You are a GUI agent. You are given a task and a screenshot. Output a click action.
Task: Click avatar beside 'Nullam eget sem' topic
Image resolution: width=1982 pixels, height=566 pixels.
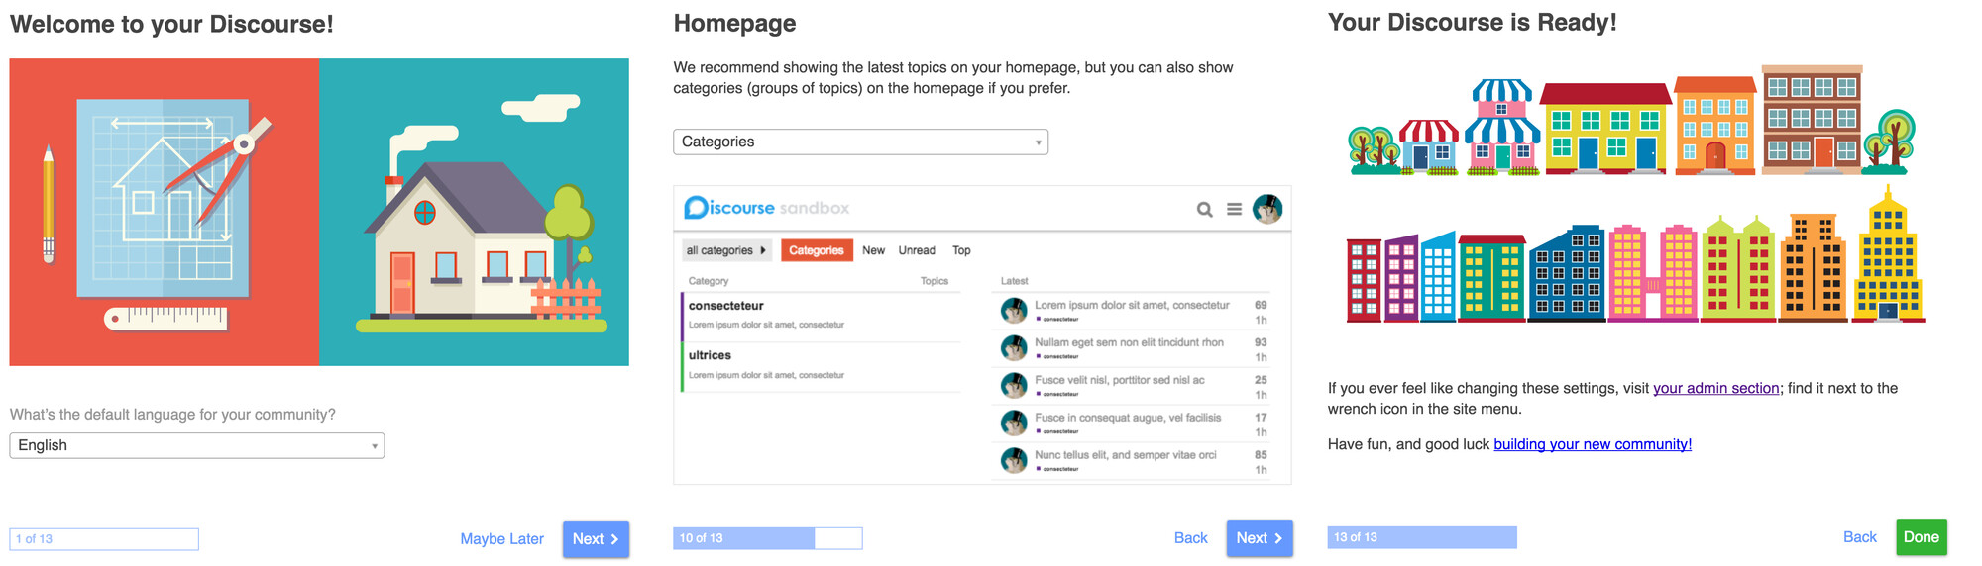(x=1014, y=348)
